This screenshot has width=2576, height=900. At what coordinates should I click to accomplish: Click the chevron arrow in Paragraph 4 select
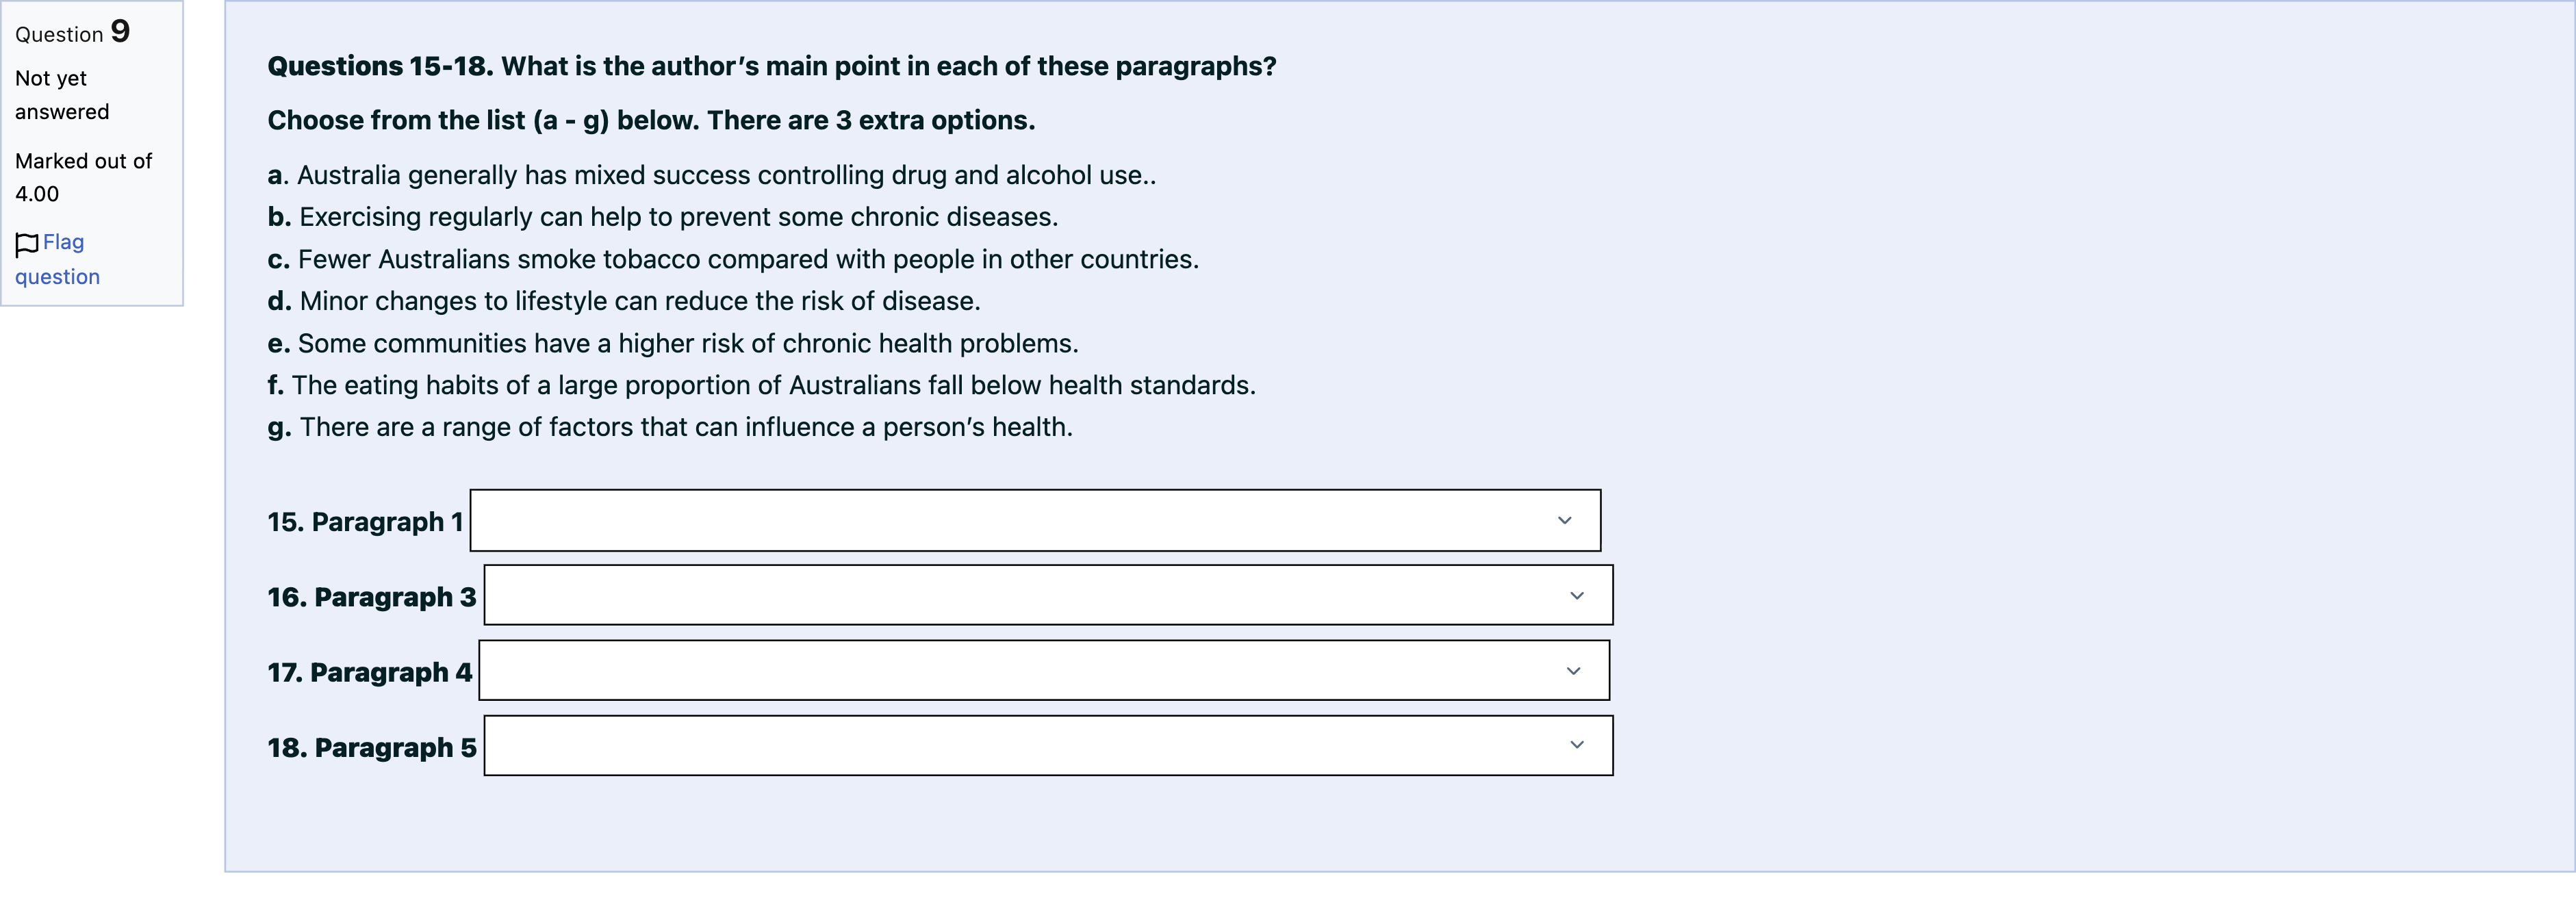coord(1572,670)
